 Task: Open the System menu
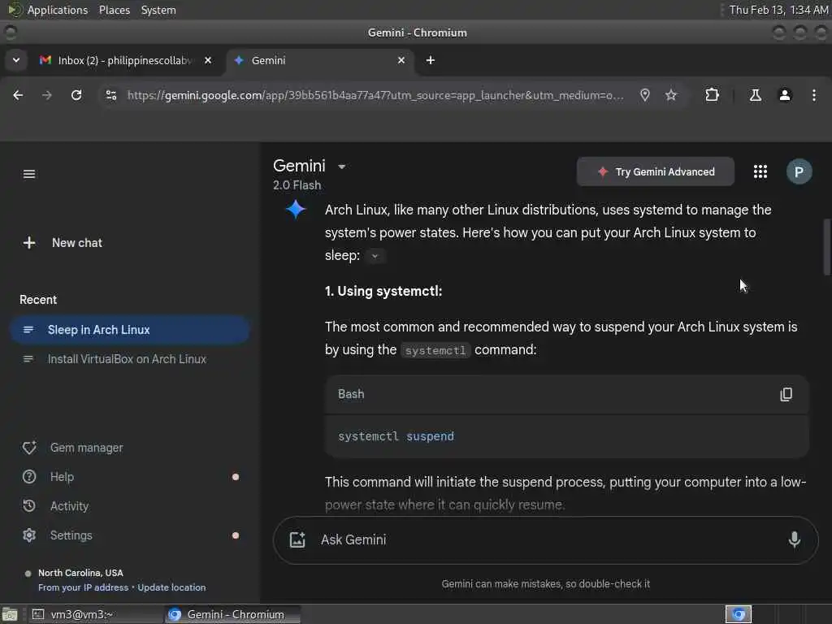click(158, 10)
